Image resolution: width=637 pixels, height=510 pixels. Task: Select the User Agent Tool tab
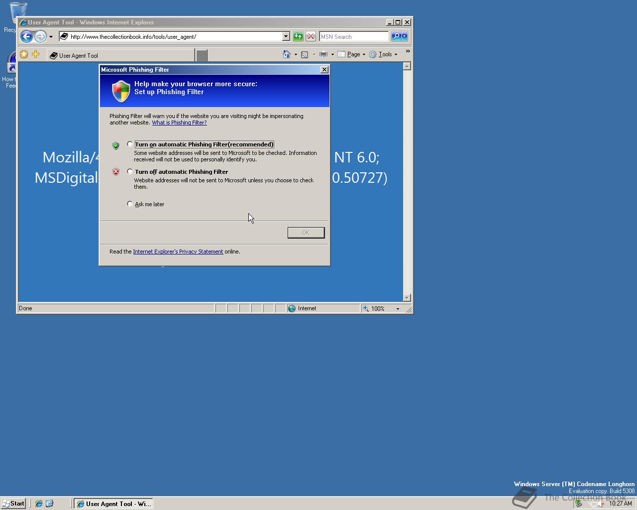[120, 55]
